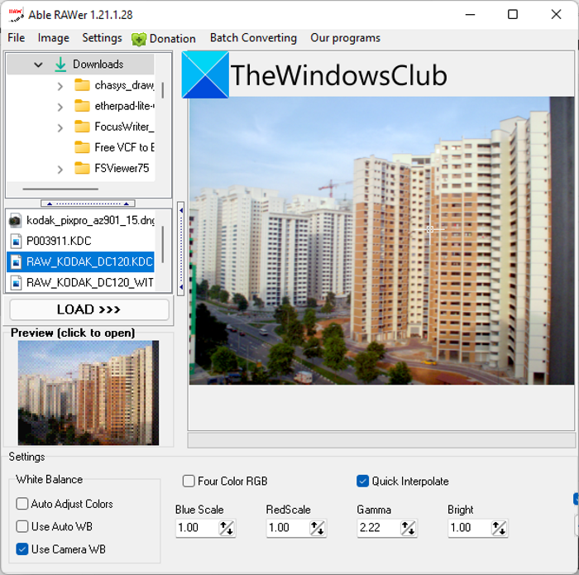Viewport: 579px width, 575px height.
Task: Click camera icon of kodak_pixpro file
Action: (x=15, y=220)
